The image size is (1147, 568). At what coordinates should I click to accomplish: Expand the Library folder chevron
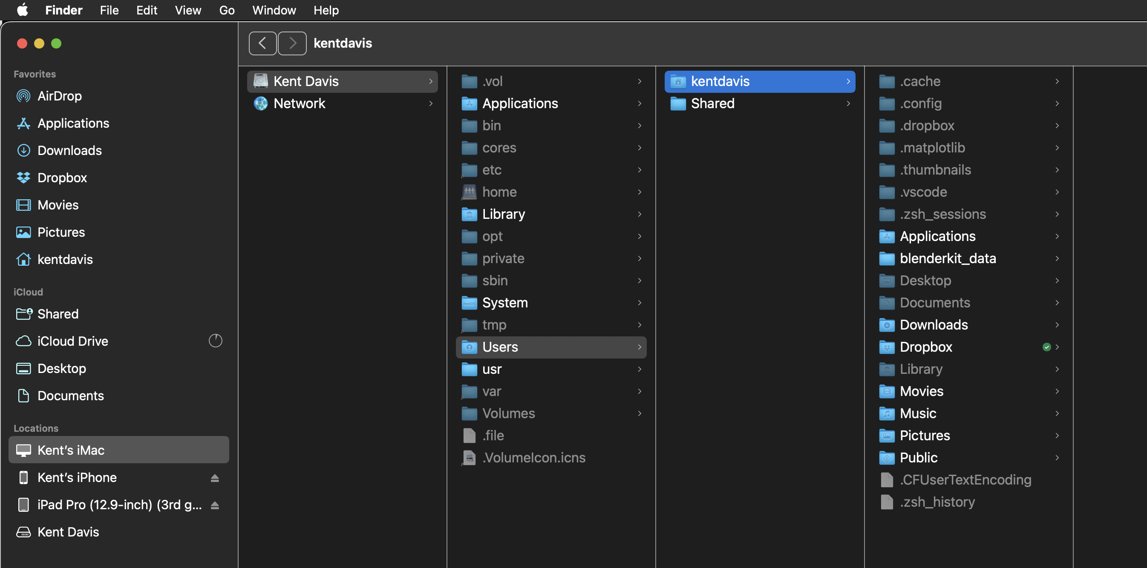640,214
